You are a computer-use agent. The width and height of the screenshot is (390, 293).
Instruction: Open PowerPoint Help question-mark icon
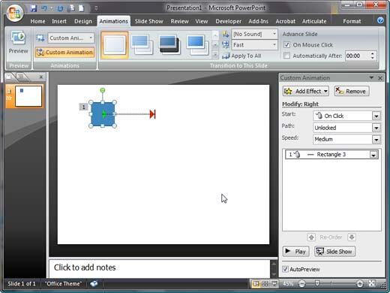pos(380,20)
